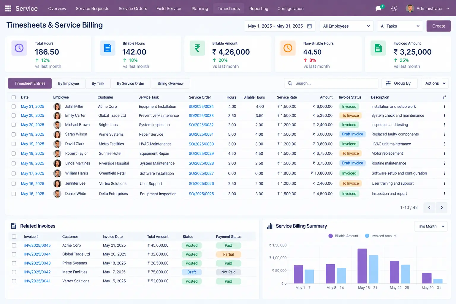Tick the checkbox for John Miller row
This screenshot has width=456, height=304.
click(14, 107)
